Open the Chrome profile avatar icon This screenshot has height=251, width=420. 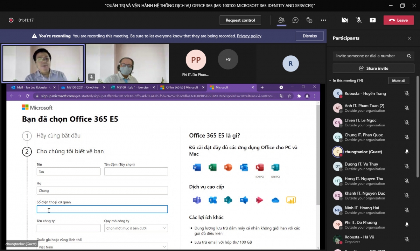pos(307,96)
